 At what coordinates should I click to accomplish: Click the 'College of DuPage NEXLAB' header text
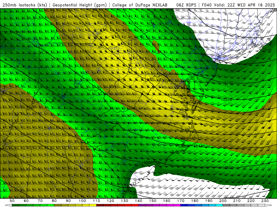pyautogui.click(x=140, y=5)
